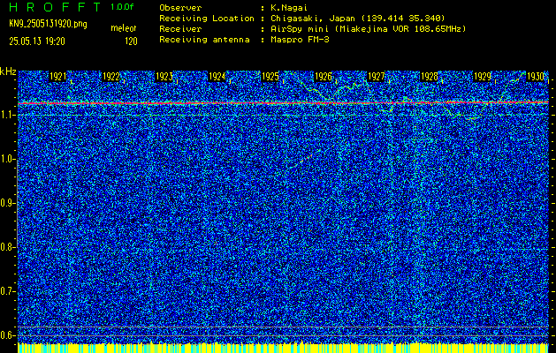Click time marker 1928
Viewport: 556px width, 353px height.
coord(429,77)
